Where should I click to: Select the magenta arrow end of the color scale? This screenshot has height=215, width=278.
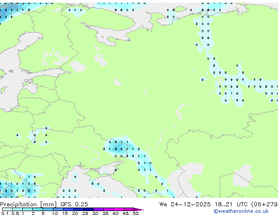pos(141,209)
